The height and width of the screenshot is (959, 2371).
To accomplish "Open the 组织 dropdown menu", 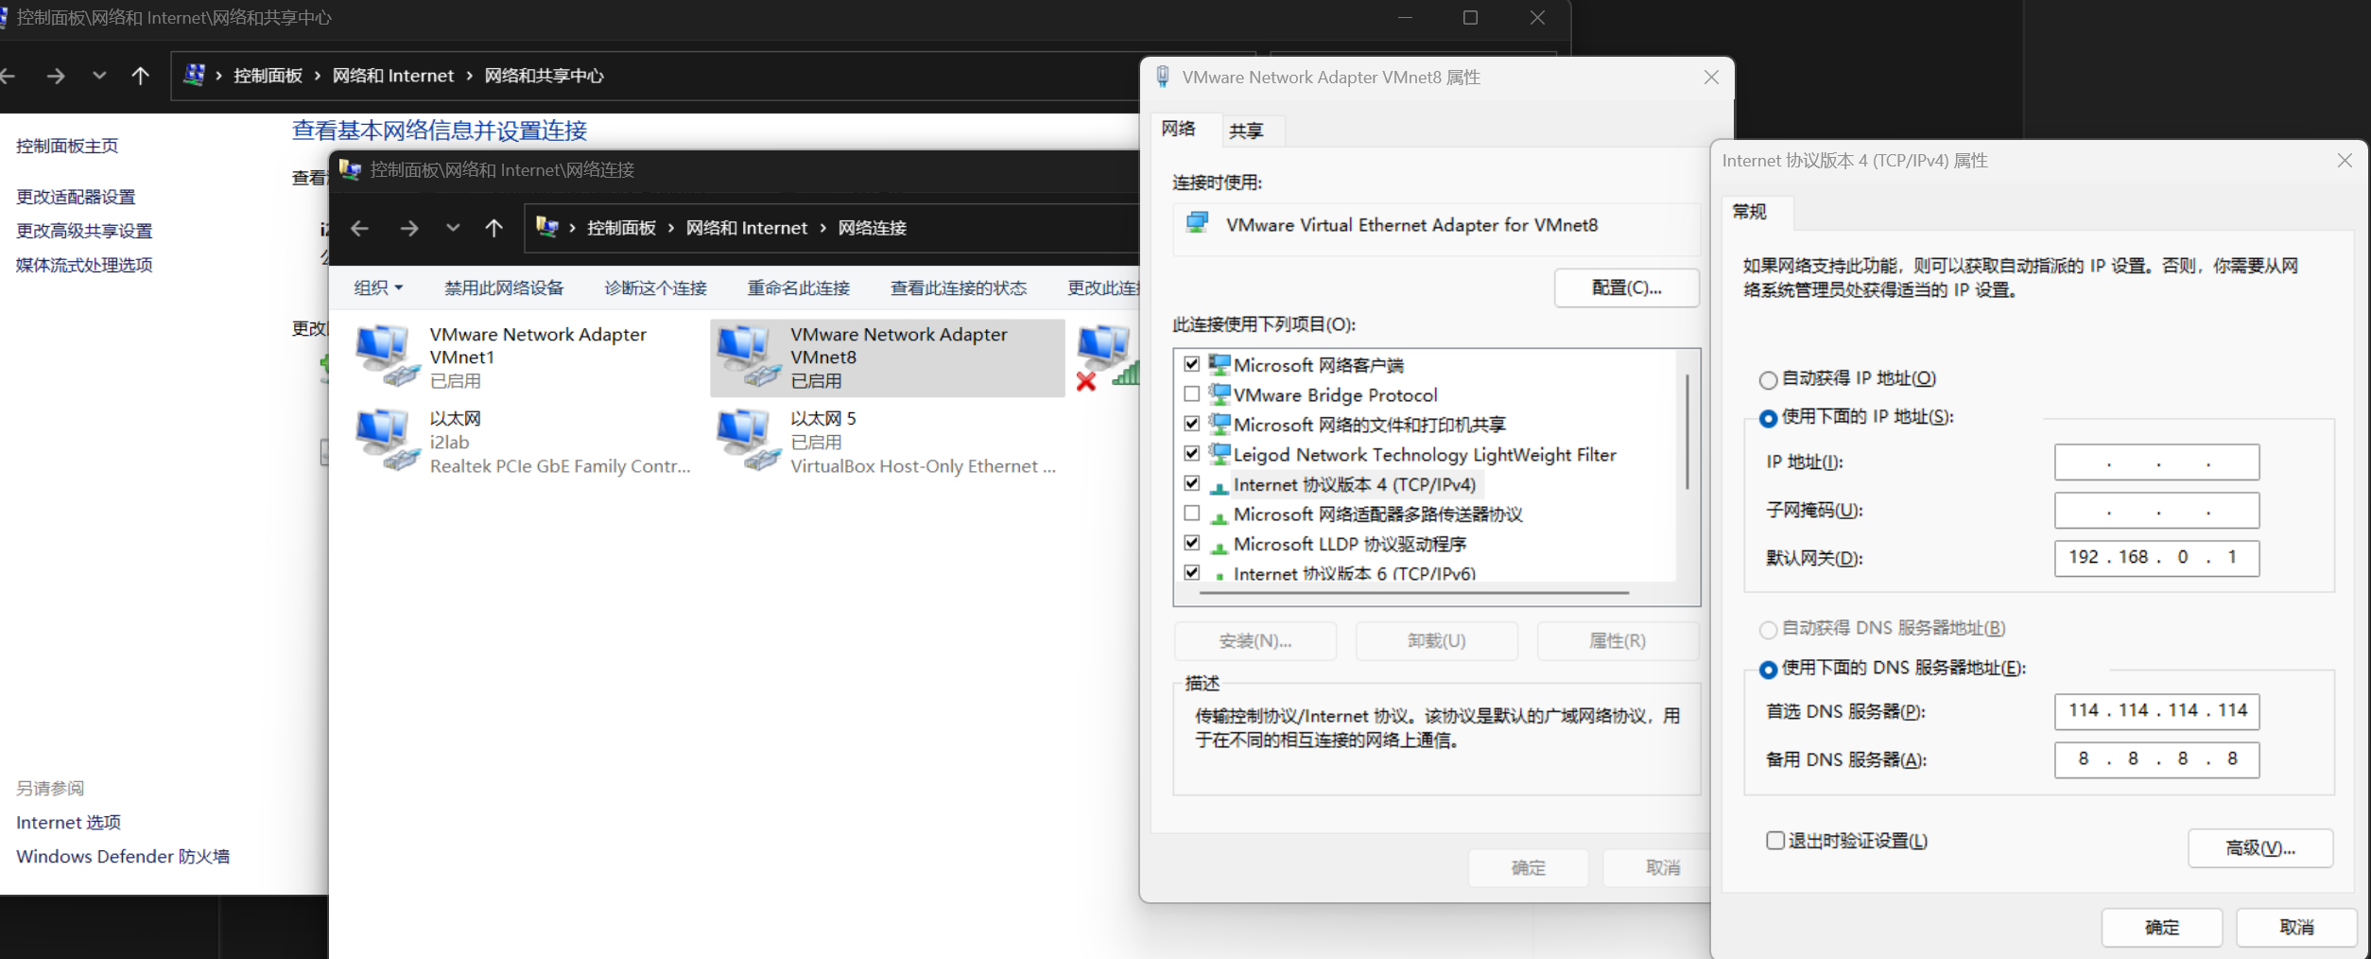I will coord(378,288).
